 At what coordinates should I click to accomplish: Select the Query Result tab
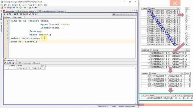click(x=10, y=60)
